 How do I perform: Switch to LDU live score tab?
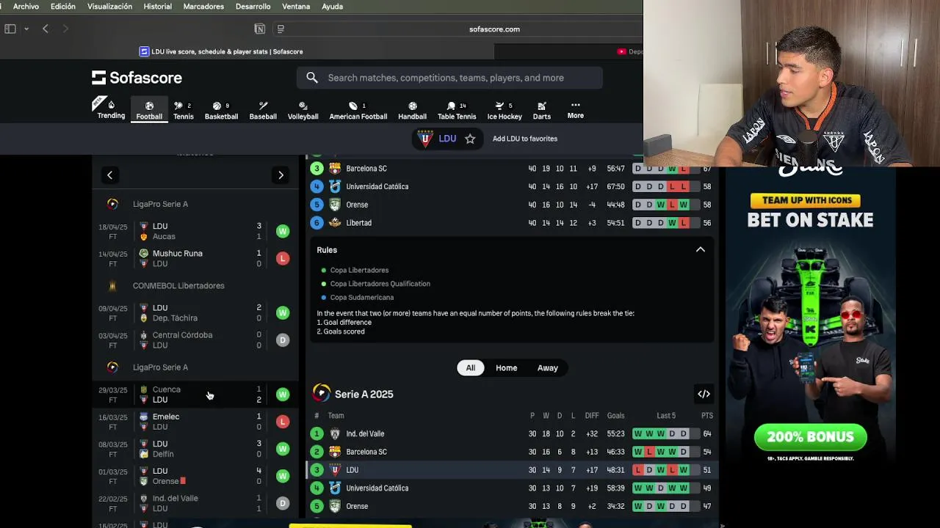pyautogui.click(x=220, y=51)
